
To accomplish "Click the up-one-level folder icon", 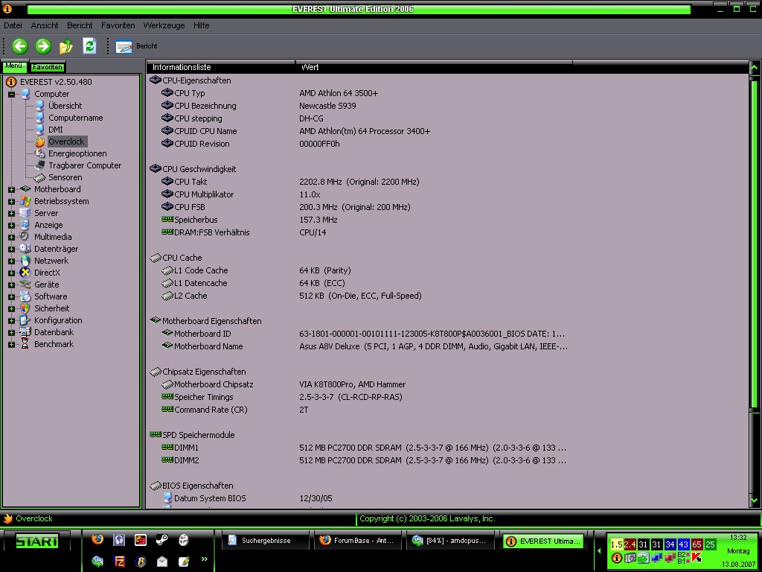I will [66, 46].
